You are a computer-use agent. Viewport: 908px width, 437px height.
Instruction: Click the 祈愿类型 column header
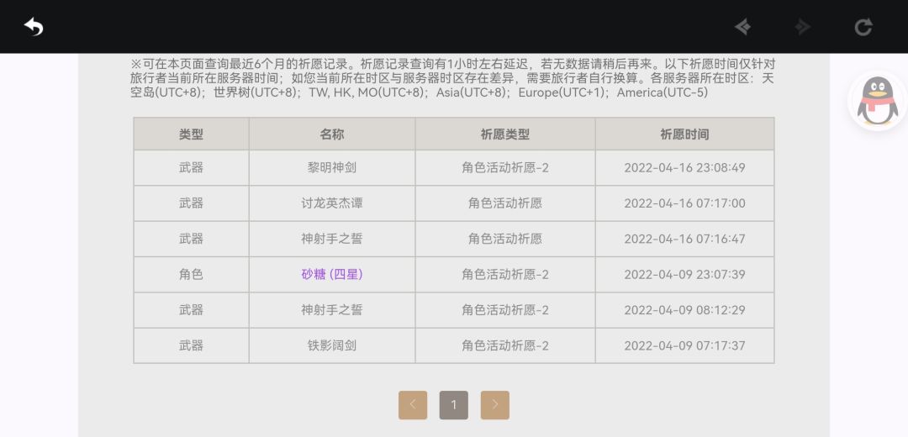(505, 134)
